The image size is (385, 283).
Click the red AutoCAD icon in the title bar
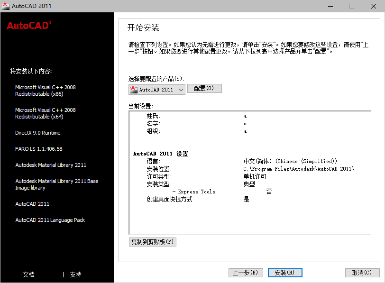pyautogui.click(x=6, y=6)
